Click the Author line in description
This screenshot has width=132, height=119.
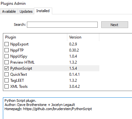coord(40,105)
